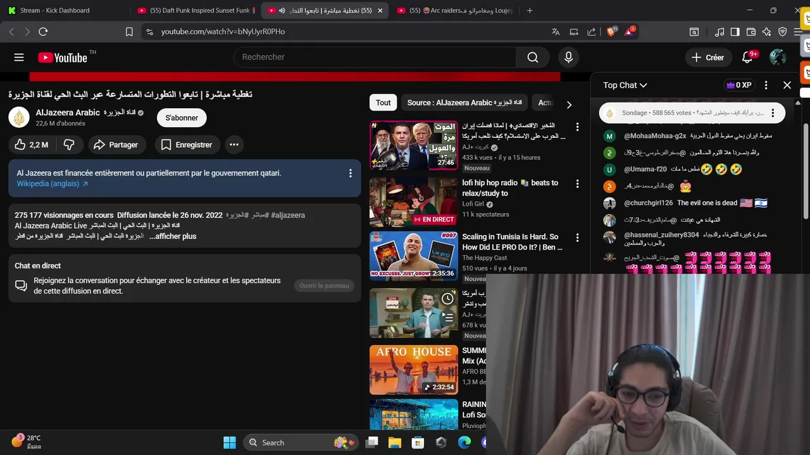This screenshot has height=455, width=810.
Task: Dislike the video
Action: coord(69,145)
